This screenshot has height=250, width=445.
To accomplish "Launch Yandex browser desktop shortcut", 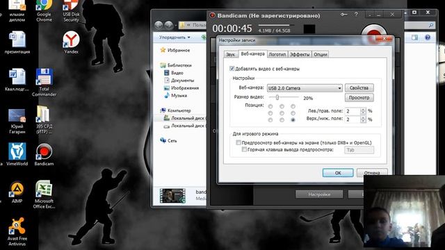I will pos(71,42).
